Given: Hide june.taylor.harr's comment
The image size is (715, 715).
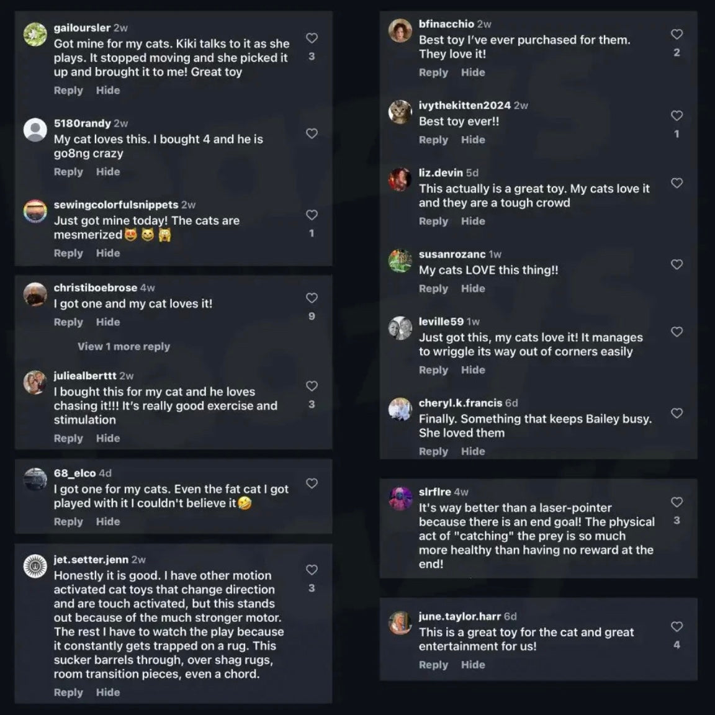Looking at the screenshot, I should pyautogui.click(x=473, y=665).
